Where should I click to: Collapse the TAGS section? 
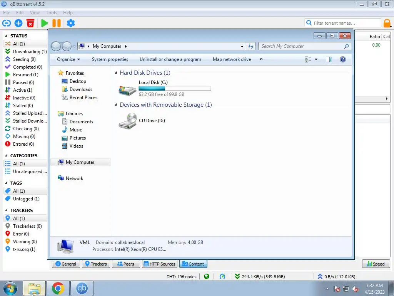pyautogui.click(x=6, y=183)
